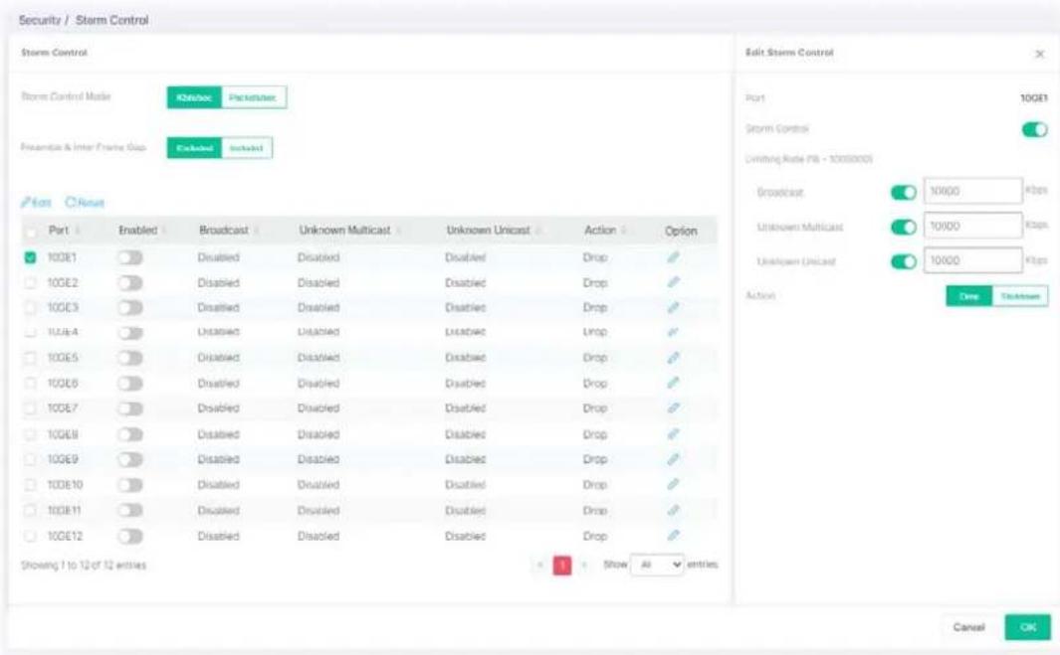Sort table by Unknown Unicast column
Image resolution: width=1060 pixels, height=655 pixels.
[538, 231]
